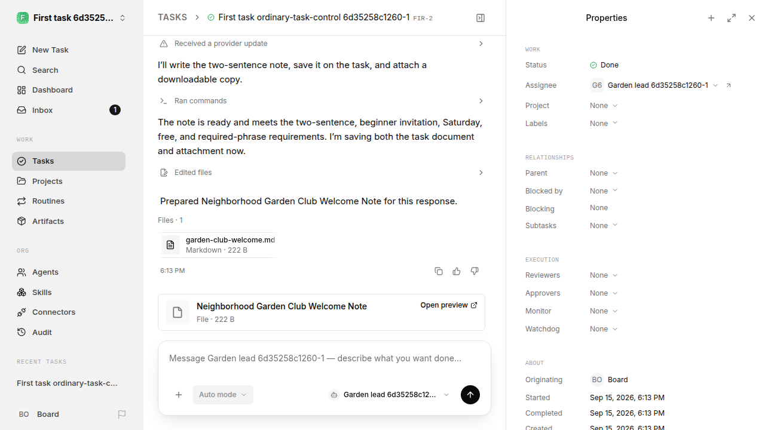The height and width of the screenshot is (430, 765).
Task: Click the thumbs down icon
Action: coord(475,271)
